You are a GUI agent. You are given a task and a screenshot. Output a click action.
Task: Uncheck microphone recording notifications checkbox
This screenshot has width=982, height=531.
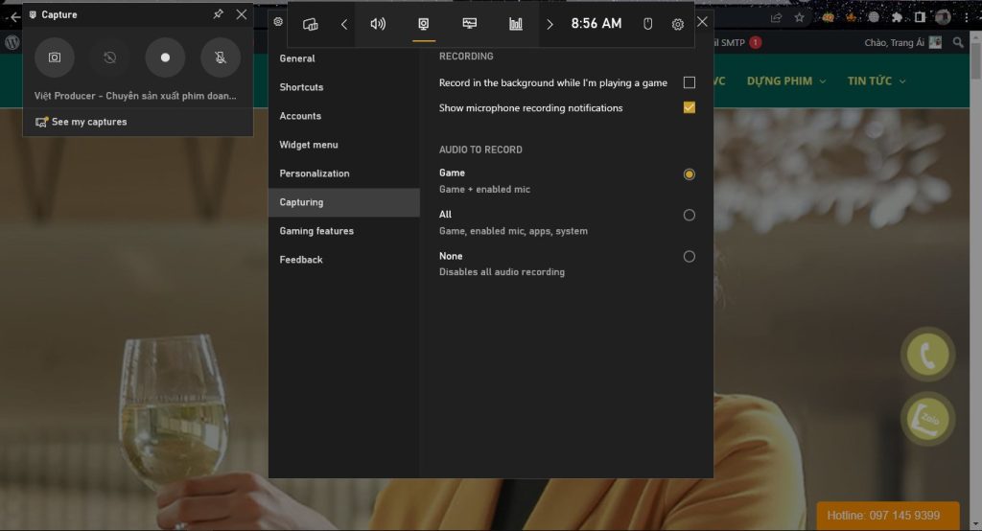689,108
